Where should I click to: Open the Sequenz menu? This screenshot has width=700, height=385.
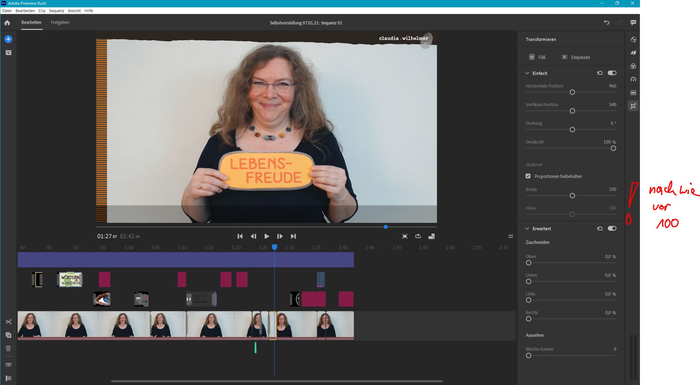point(57,11)
